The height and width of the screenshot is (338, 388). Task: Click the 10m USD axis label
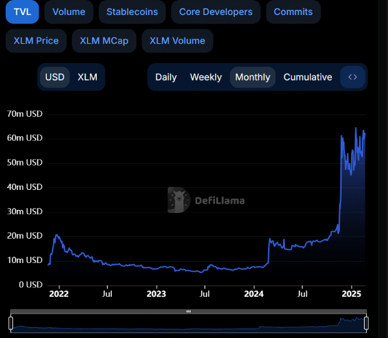[25, 261]
